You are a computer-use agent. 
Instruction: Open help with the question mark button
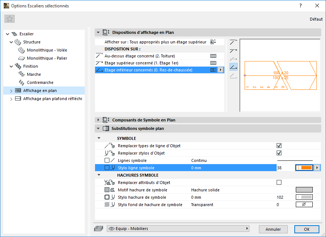(301, 6)
